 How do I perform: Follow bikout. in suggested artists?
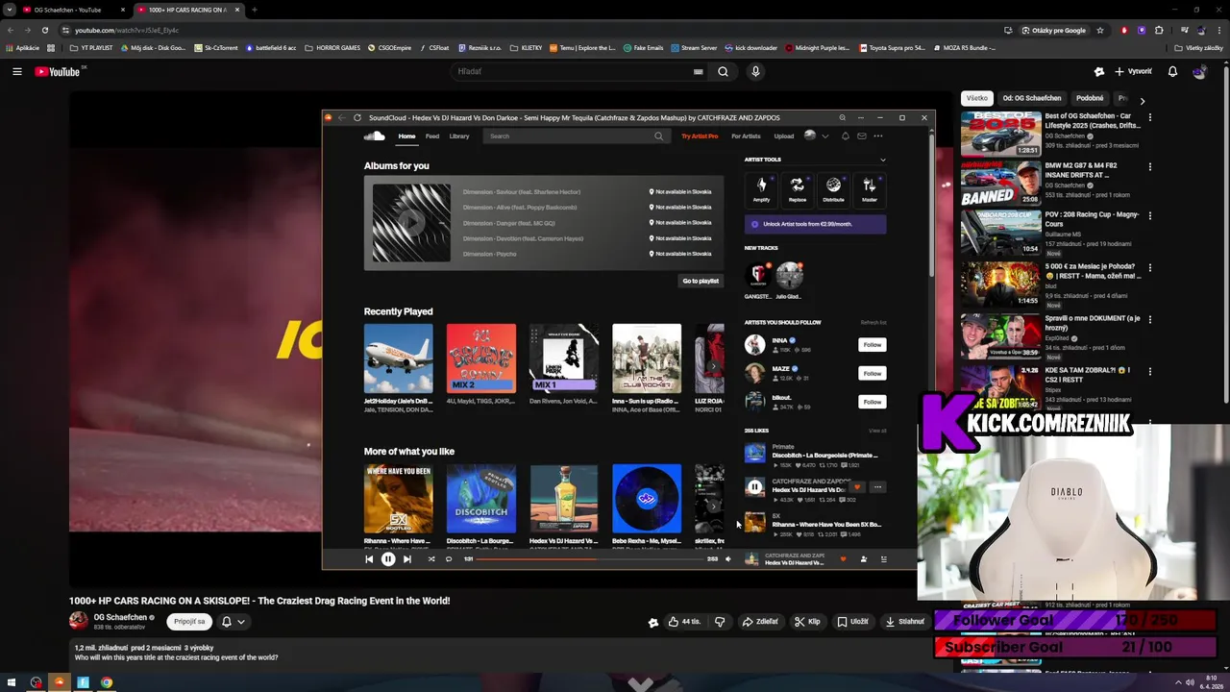(872, 402)
